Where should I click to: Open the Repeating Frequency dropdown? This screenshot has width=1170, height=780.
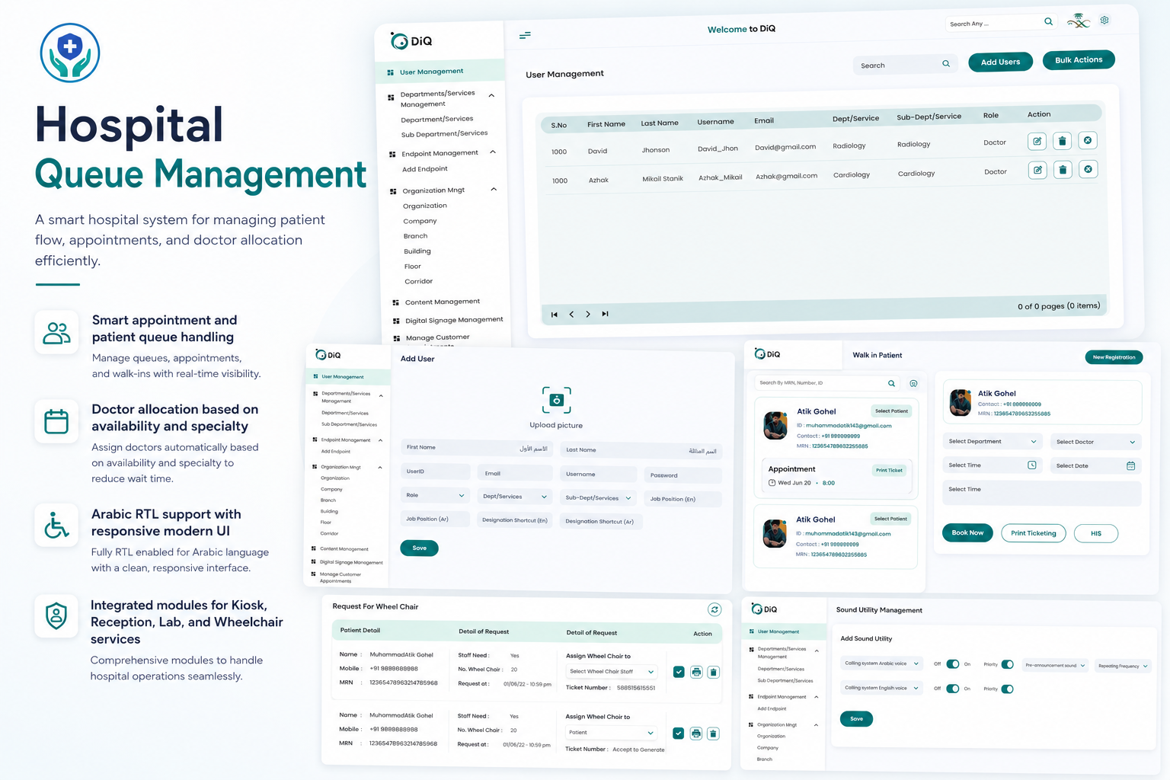[1123, 666]
